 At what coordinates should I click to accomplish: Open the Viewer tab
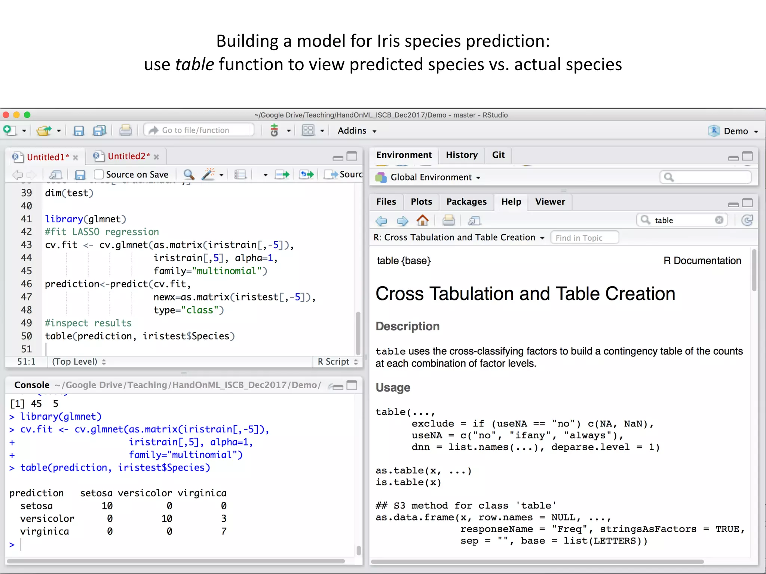[x=550, y=202]
